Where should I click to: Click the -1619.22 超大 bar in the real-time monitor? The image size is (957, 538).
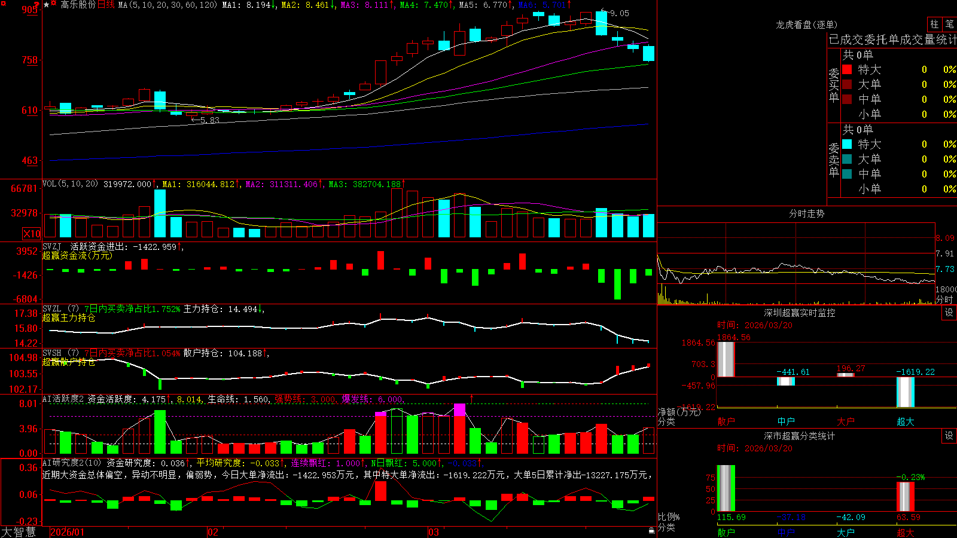pyautogui.click(x=906, y=392)
